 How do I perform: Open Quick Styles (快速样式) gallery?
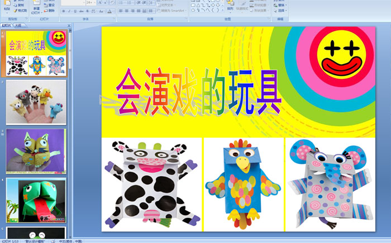pos(242,6)
